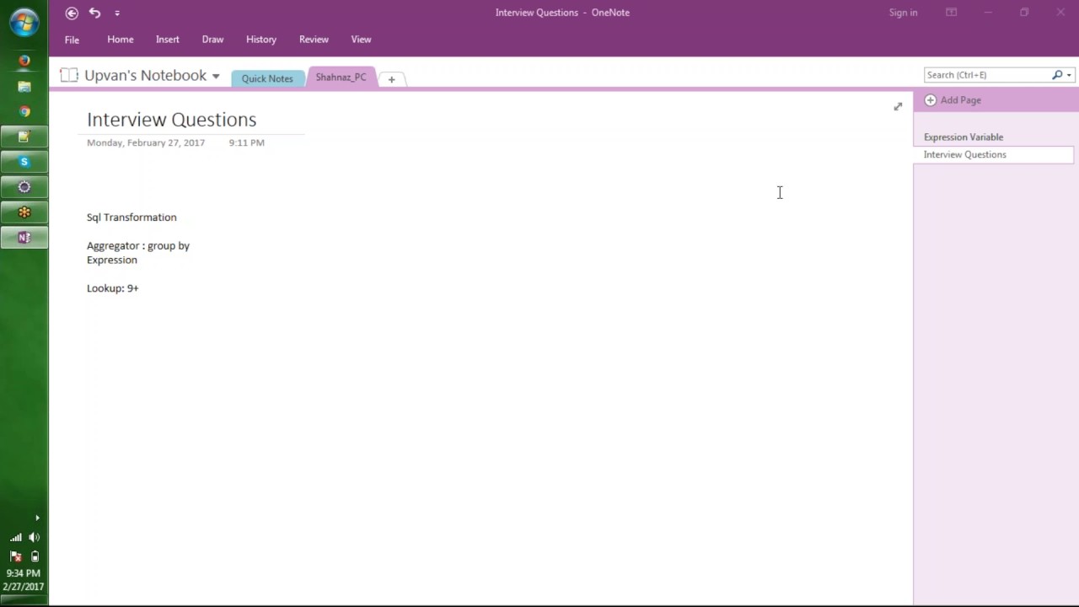Click the battery tray icon
The height and width of the screenshot is (607, 1079).
[x=35, y=556]
